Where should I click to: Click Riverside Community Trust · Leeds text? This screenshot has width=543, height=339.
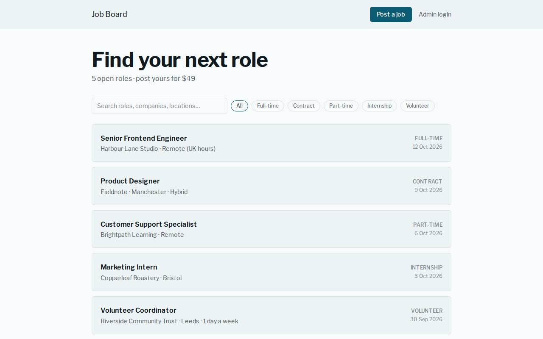(x=150, y=321)
